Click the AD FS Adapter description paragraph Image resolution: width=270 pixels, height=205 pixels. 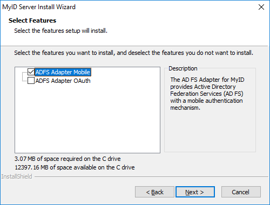pyautogui.click(x=207, y=94)
